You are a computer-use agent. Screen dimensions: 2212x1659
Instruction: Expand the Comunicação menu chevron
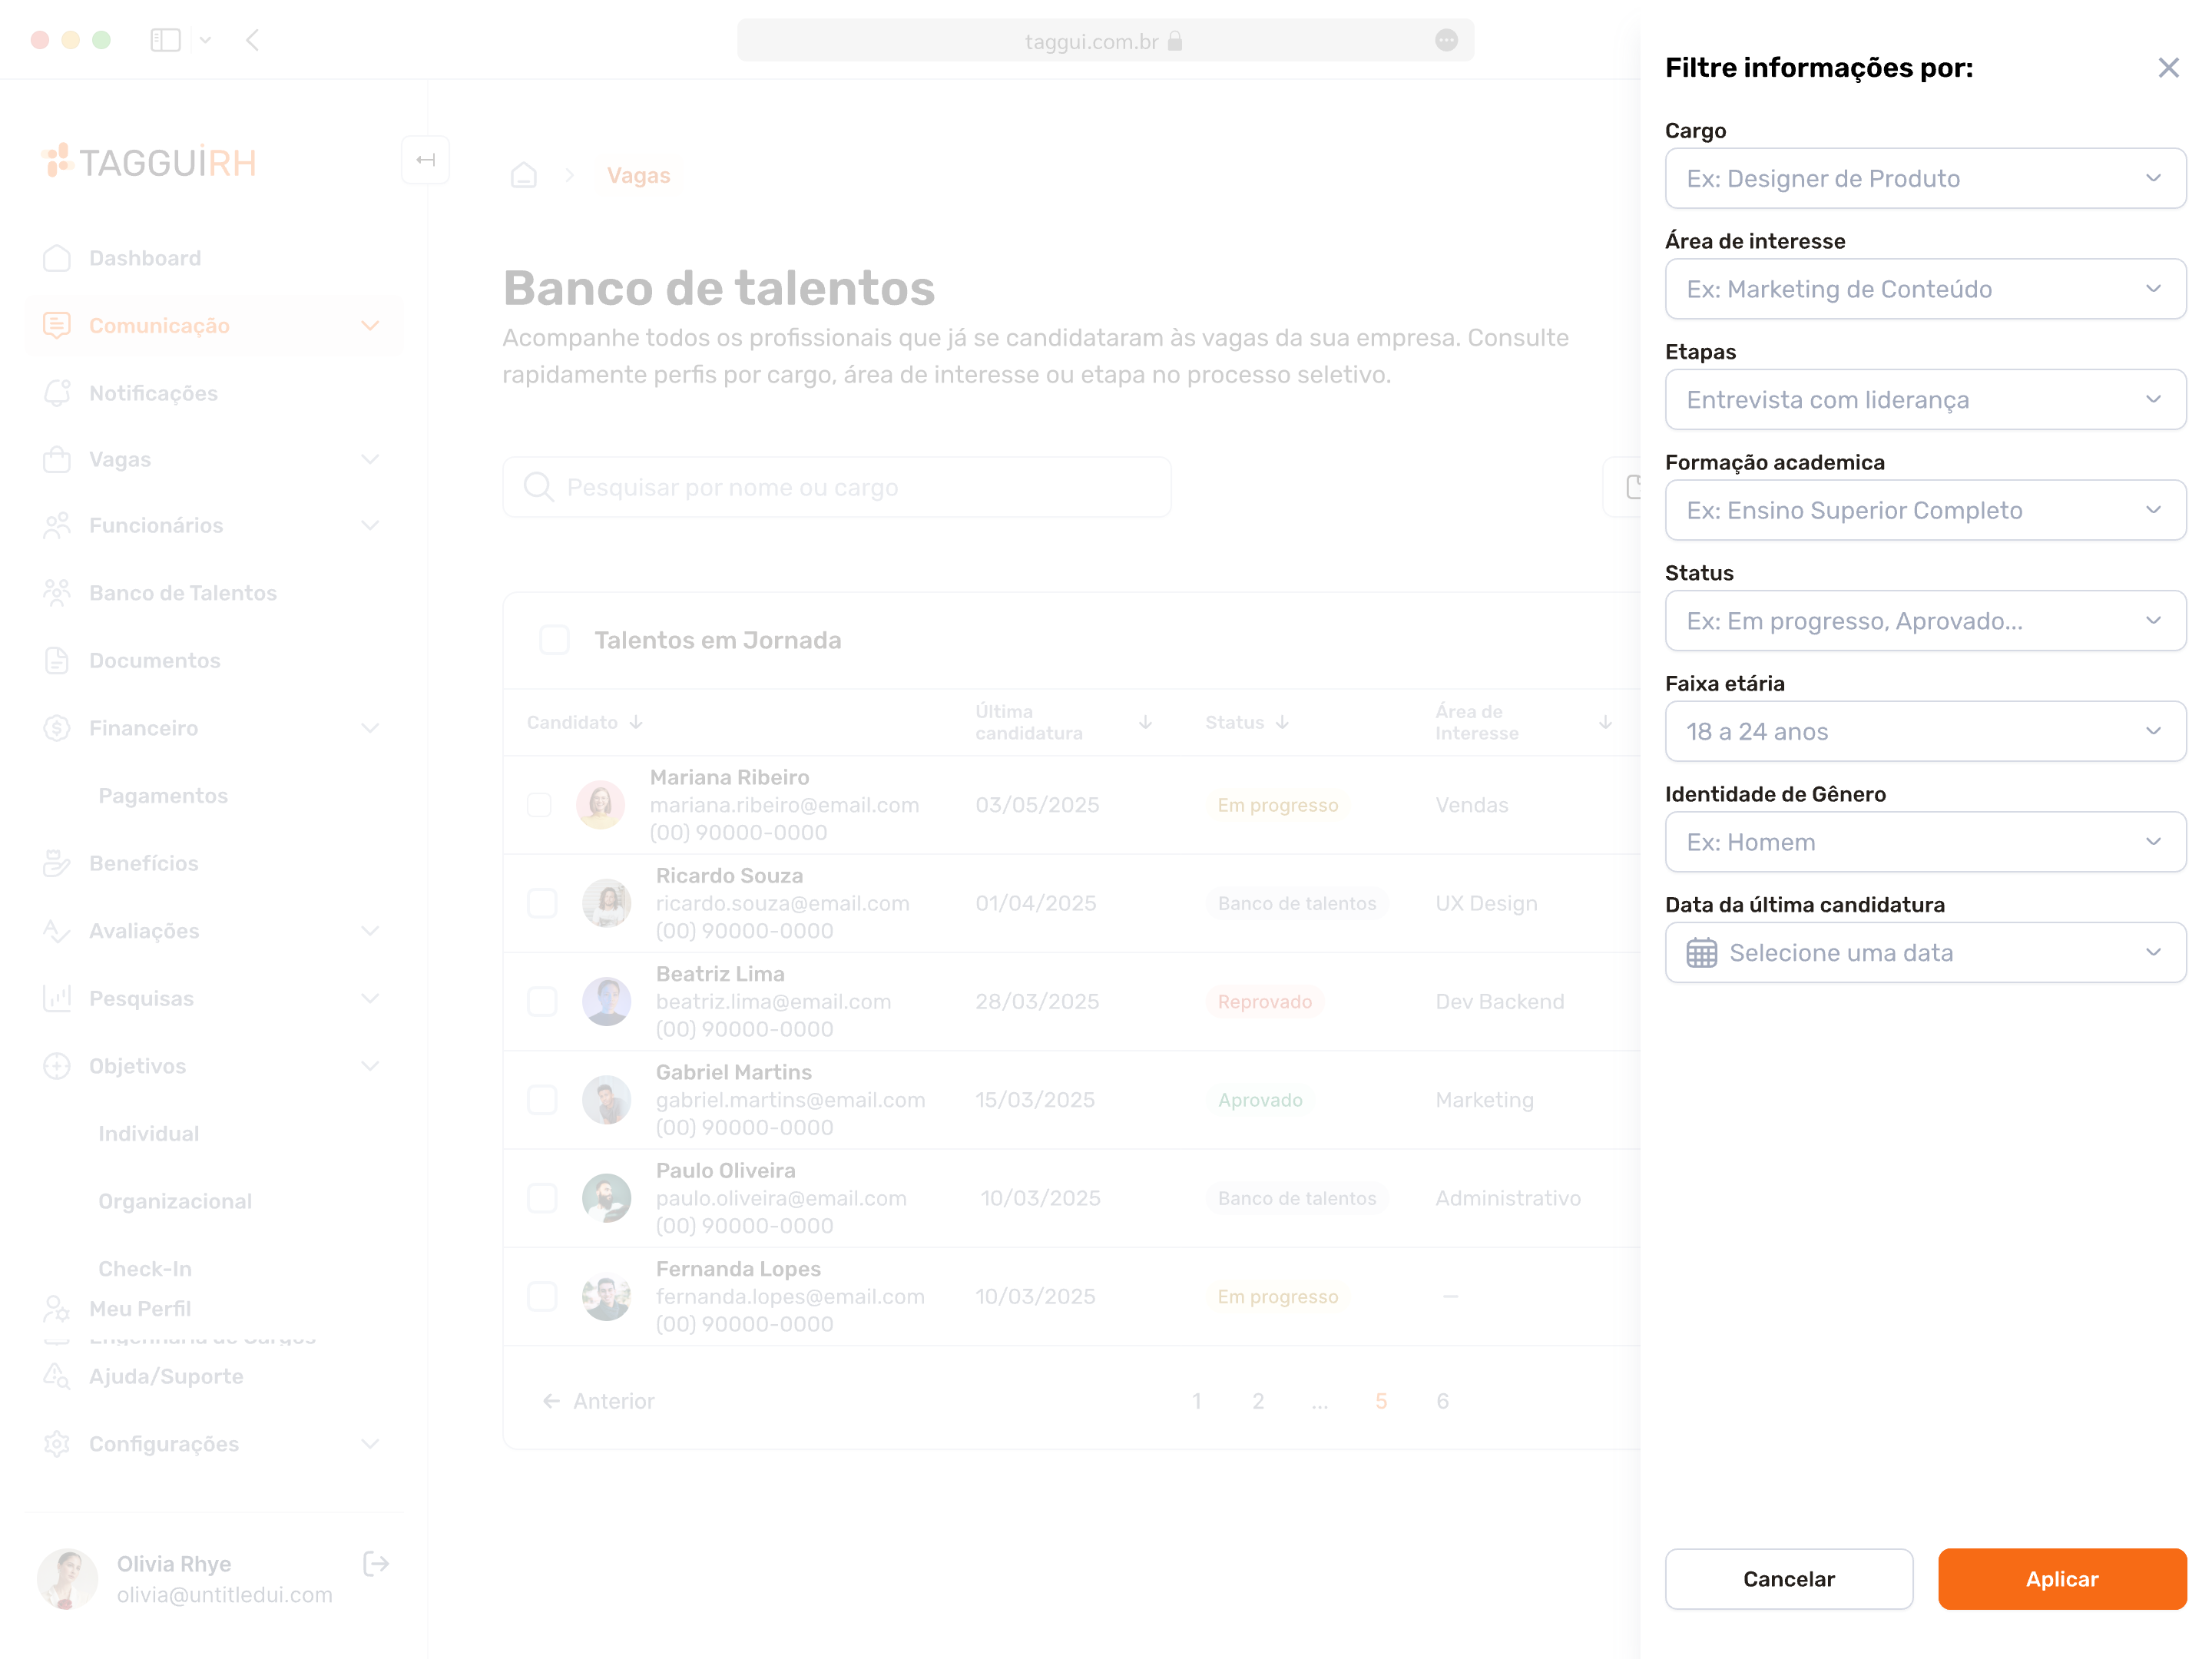click(x=370, y=325)
